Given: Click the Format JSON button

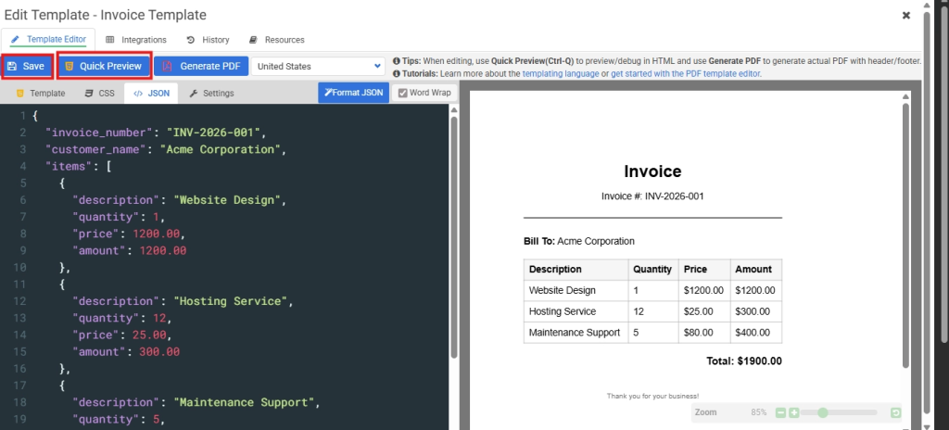Looking at the screenshot, I should pyautogui.click(x=353, y=93).
